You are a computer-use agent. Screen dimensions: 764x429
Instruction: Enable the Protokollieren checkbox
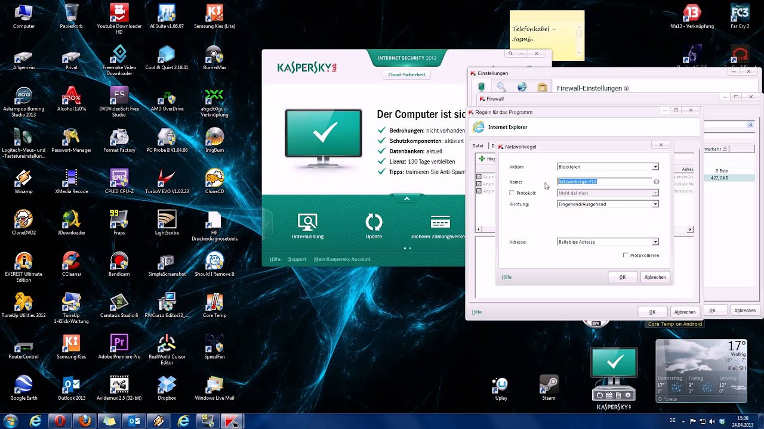coord(626,255)
